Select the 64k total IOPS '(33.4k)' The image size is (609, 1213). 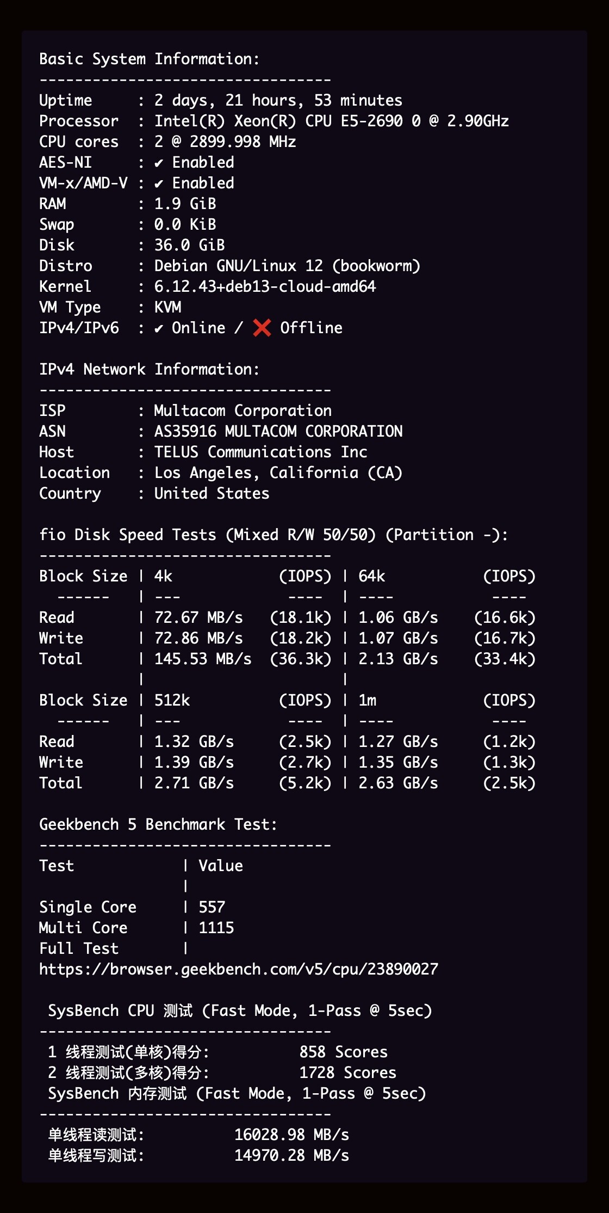point(505,659)
